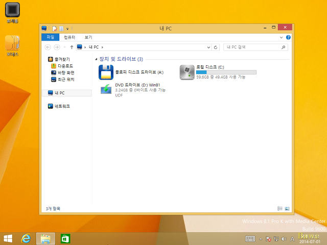Open address bar history dropdown
The image size is (327, 245).
click(x=208, y=47)
